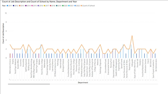Click the y-axis value 10
Image resolution: width=168 pixels, height=94 pixels.
[x=6, y=13]
